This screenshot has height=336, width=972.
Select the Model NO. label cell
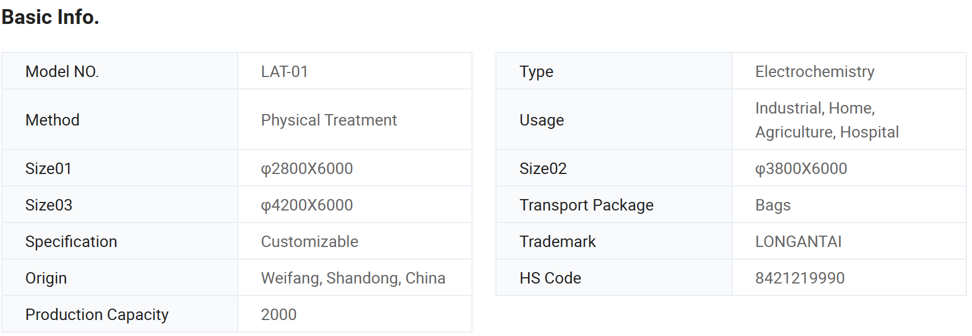(x=119, y=71)
